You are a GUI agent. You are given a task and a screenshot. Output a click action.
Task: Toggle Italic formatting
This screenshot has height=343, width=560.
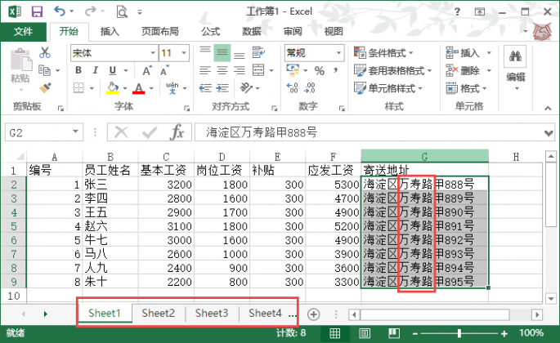pos(94,70)
